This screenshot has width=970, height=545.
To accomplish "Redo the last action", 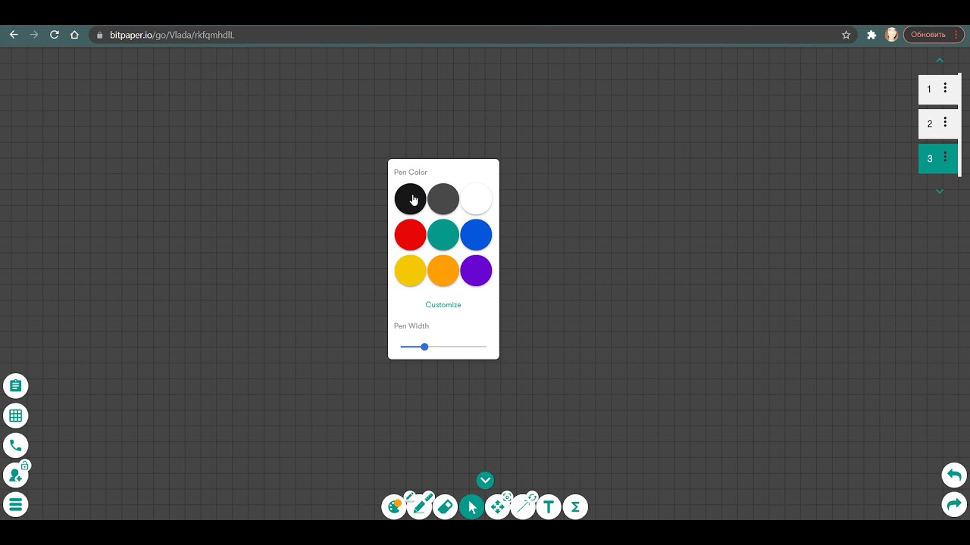I will click(x=954, y=505).
